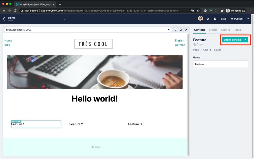Toggle mobile preview device icon
Screen dimensions: 254x159
[x=175, y=30]
